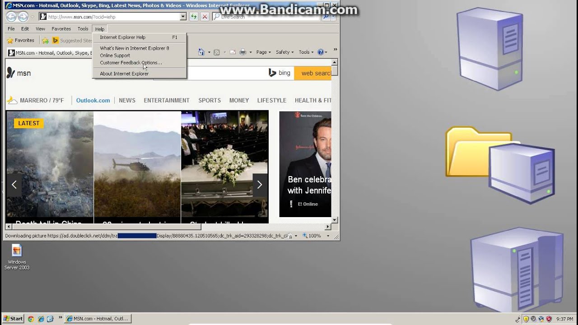Open the Suggested Sites Bing icon
This screenshot has width=578, height=325.
(x=55, y=41)
